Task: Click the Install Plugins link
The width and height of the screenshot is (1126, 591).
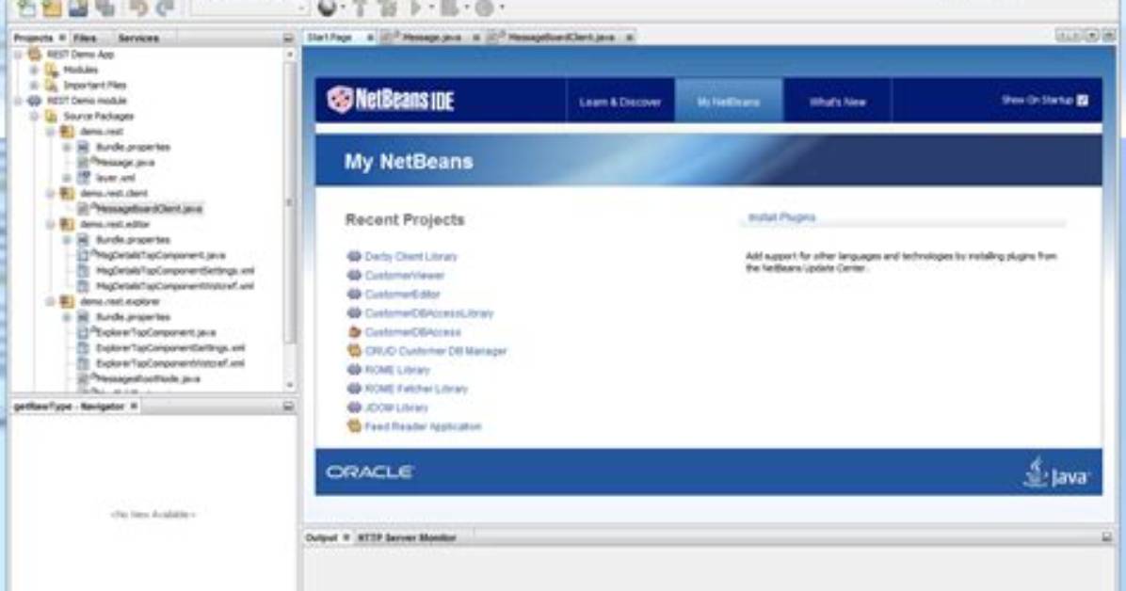Action: coord(782,216)
